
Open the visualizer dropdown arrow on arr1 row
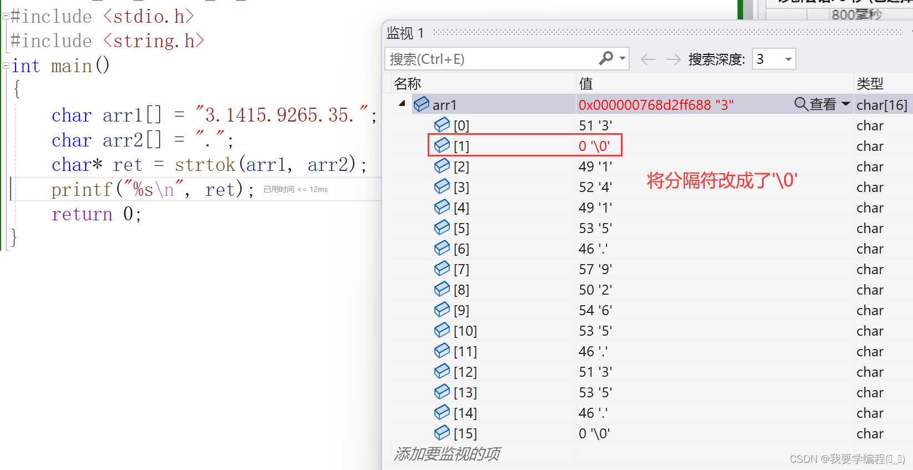846,104
